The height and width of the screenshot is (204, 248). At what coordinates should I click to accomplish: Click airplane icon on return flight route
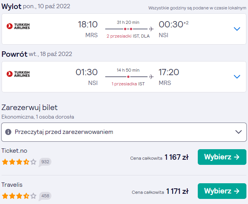151,77
